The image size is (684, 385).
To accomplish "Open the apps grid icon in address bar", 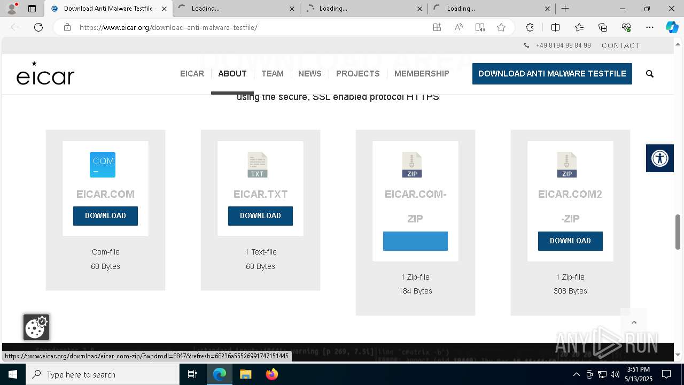I will coord(437,27).
